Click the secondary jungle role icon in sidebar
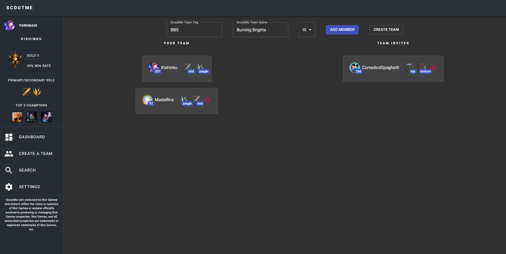506x254 pixels. coord(37,92)
